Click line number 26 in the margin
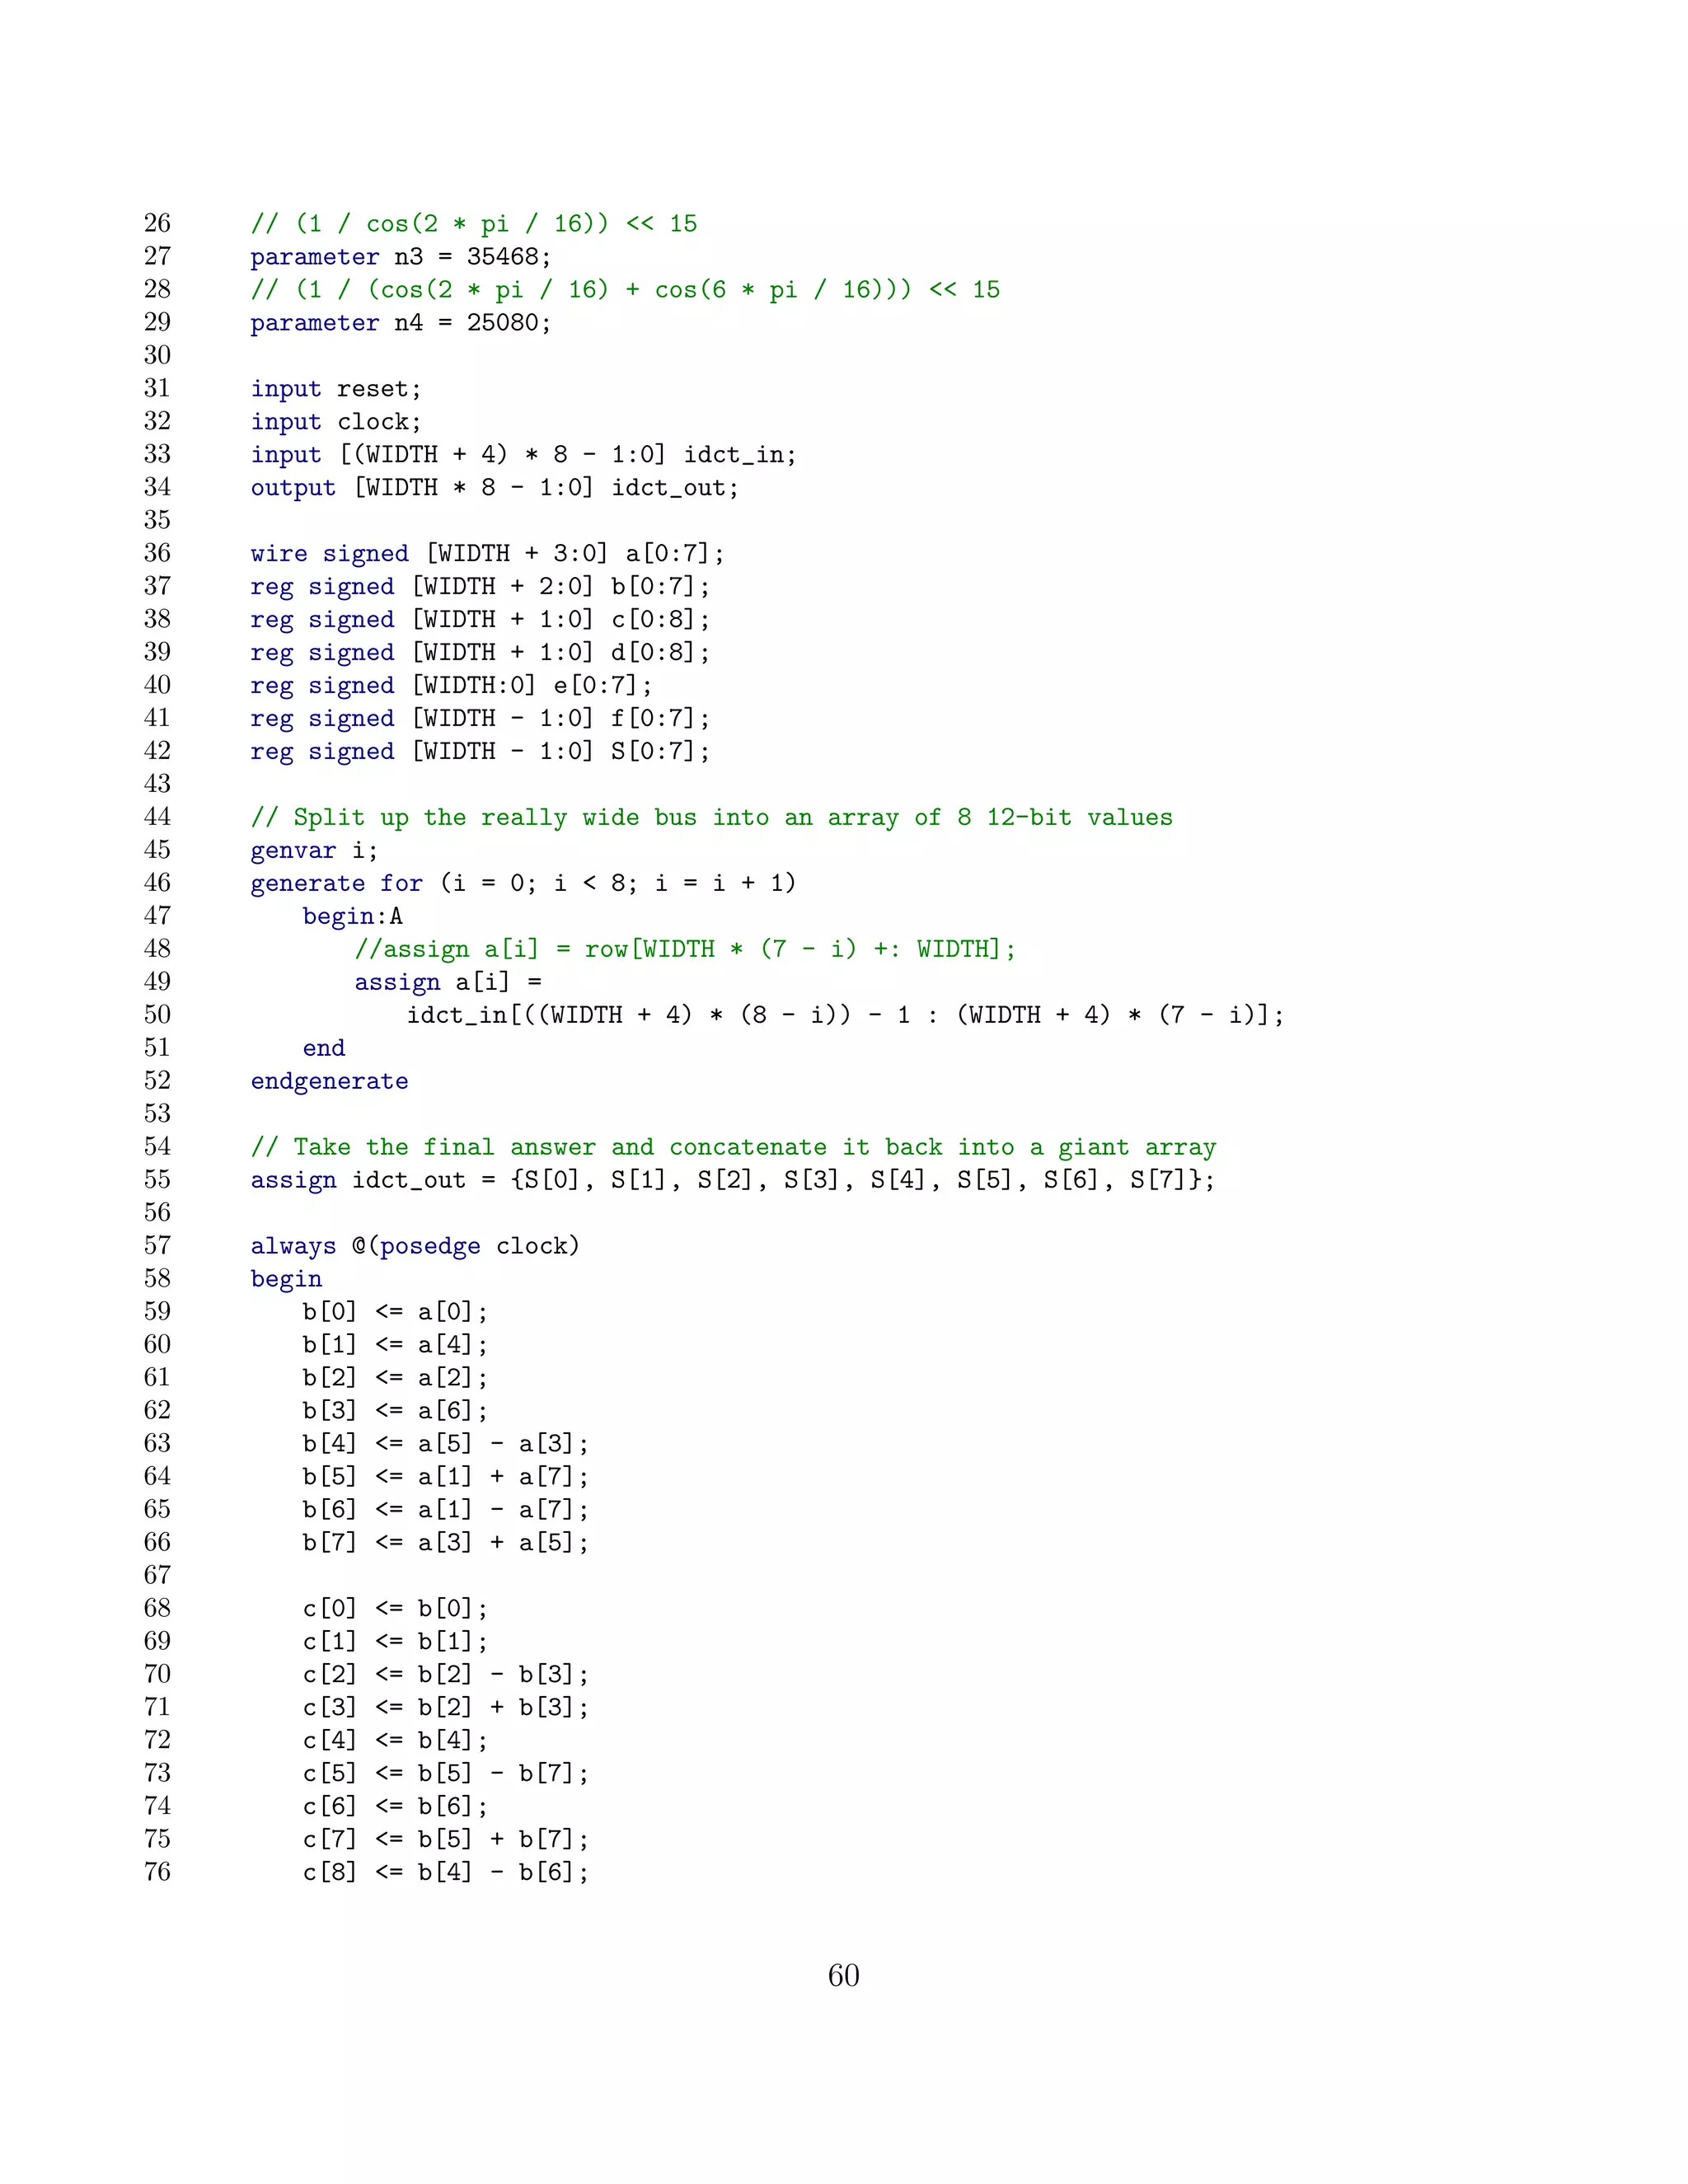1688x2184 pixels. point(157,223)
